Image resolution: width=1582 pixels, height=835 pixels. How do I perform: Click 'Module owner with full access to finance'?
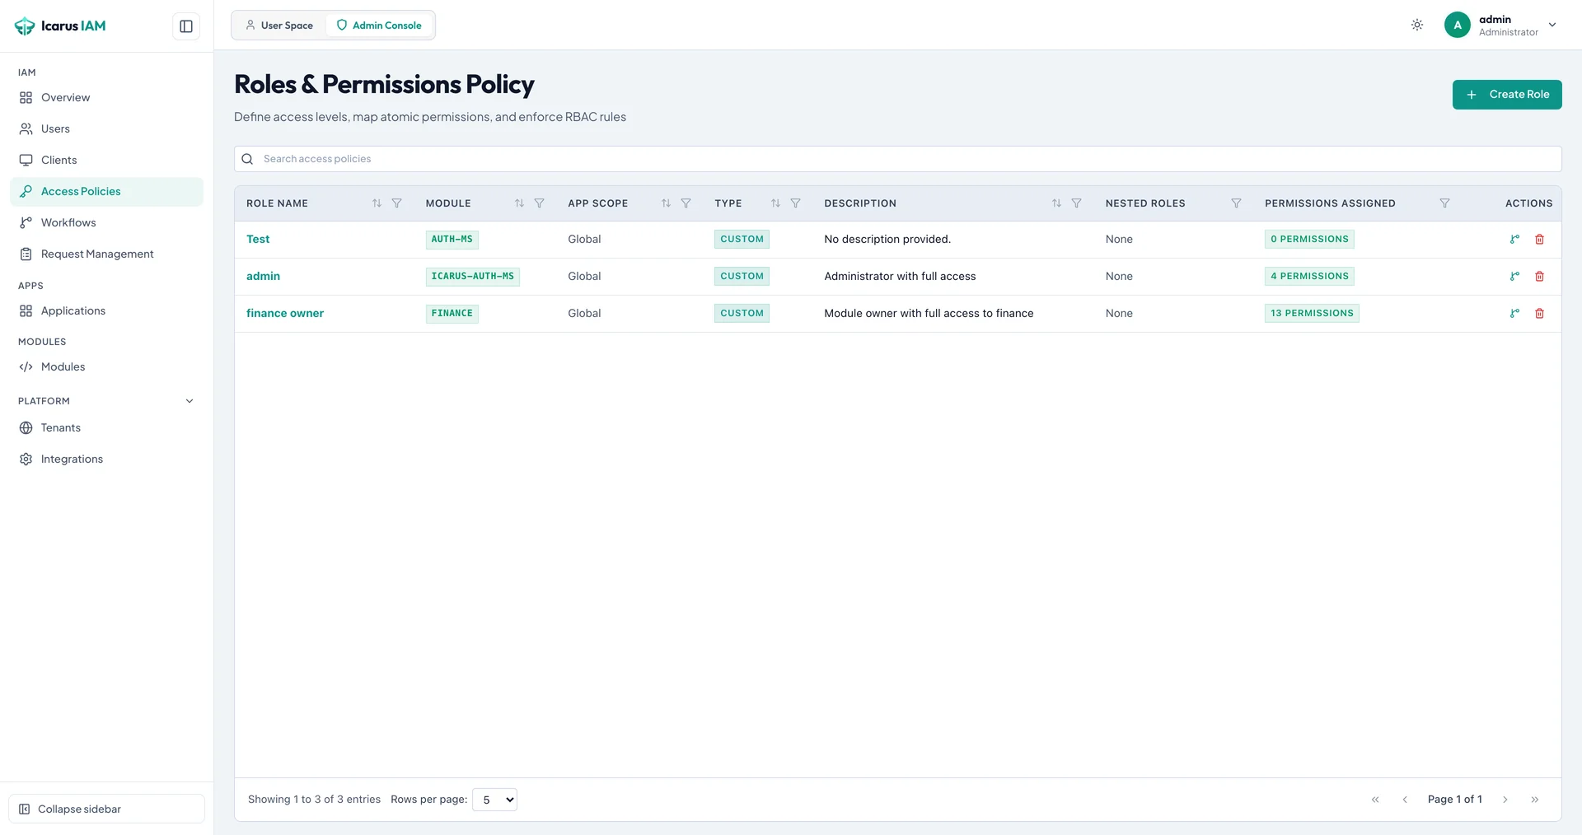coord(929,314)
